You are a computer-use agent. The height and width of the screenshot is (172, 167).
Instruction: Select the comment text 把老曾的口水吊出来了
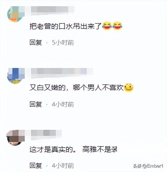coord(65,26)
